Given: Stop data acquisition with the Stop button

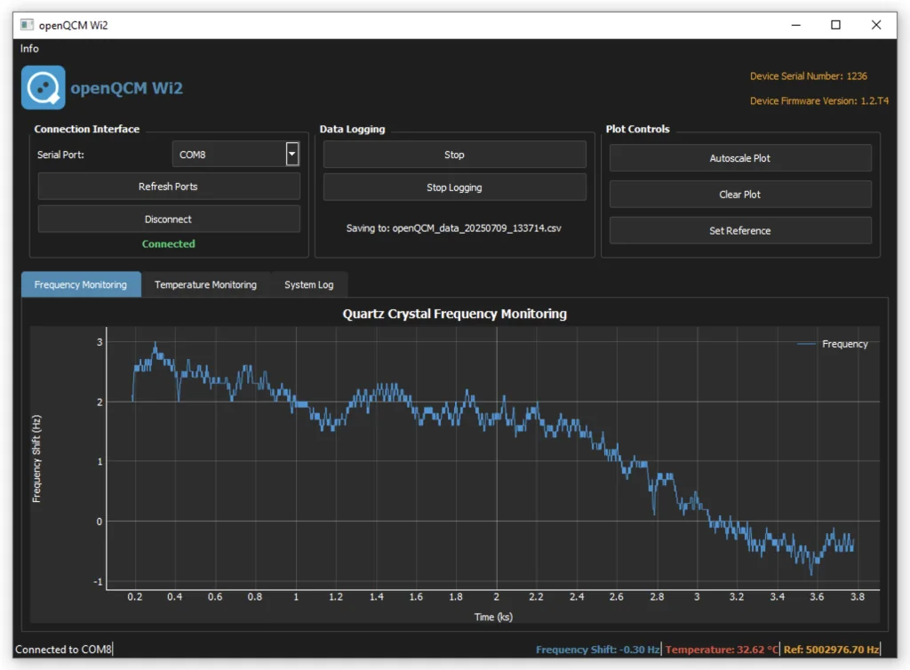Looking at the screenshot, I should tap(454, 155).
